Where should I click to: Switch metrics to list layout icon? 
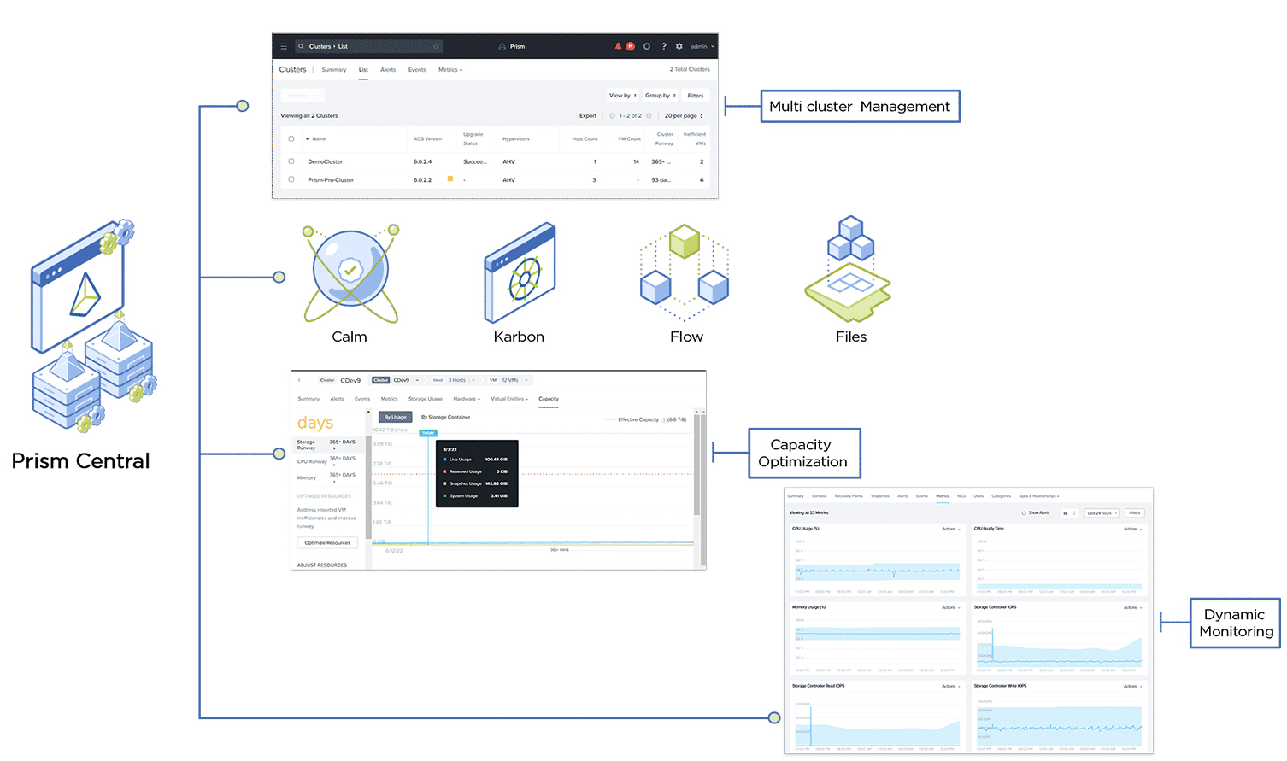click(1074, 513)
